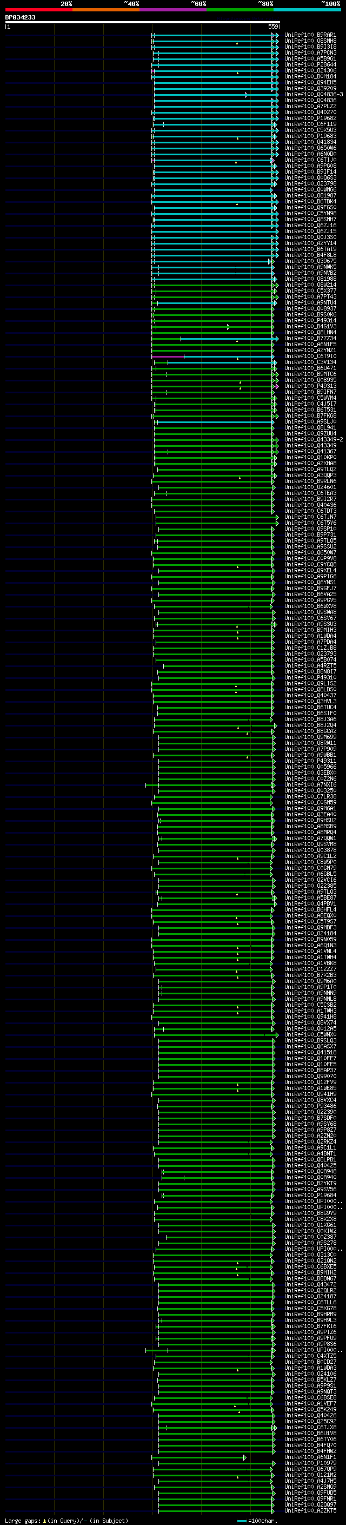Click the magenta alignment segment of C6T910
The width and height of the screenshot is (346, 1525).
point(168,357)
